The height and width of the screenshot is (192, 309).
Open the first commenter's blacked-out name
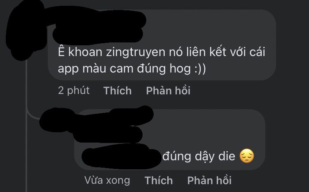click(96, 26)
